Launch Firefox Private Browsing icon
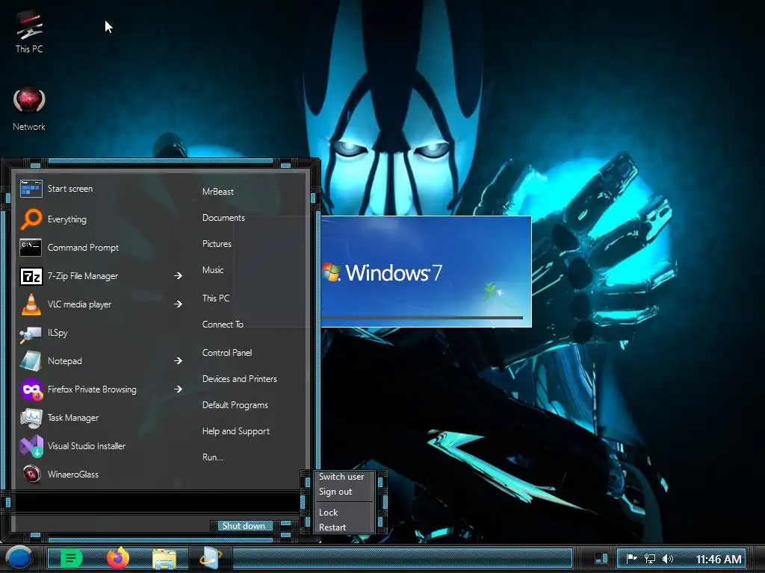This screenshot has width=765, height=573. (x=31, y=389)
